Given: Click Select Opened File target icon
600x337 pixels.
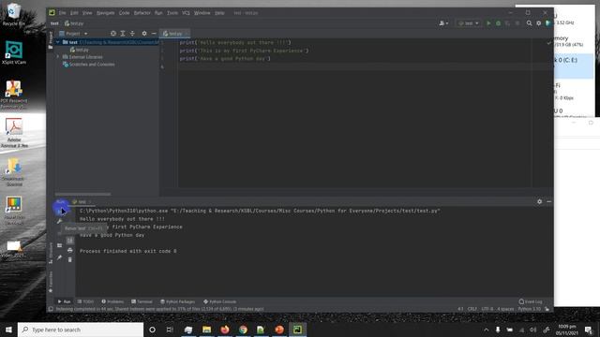Looking at the screenshot, I should click(113, 34).
